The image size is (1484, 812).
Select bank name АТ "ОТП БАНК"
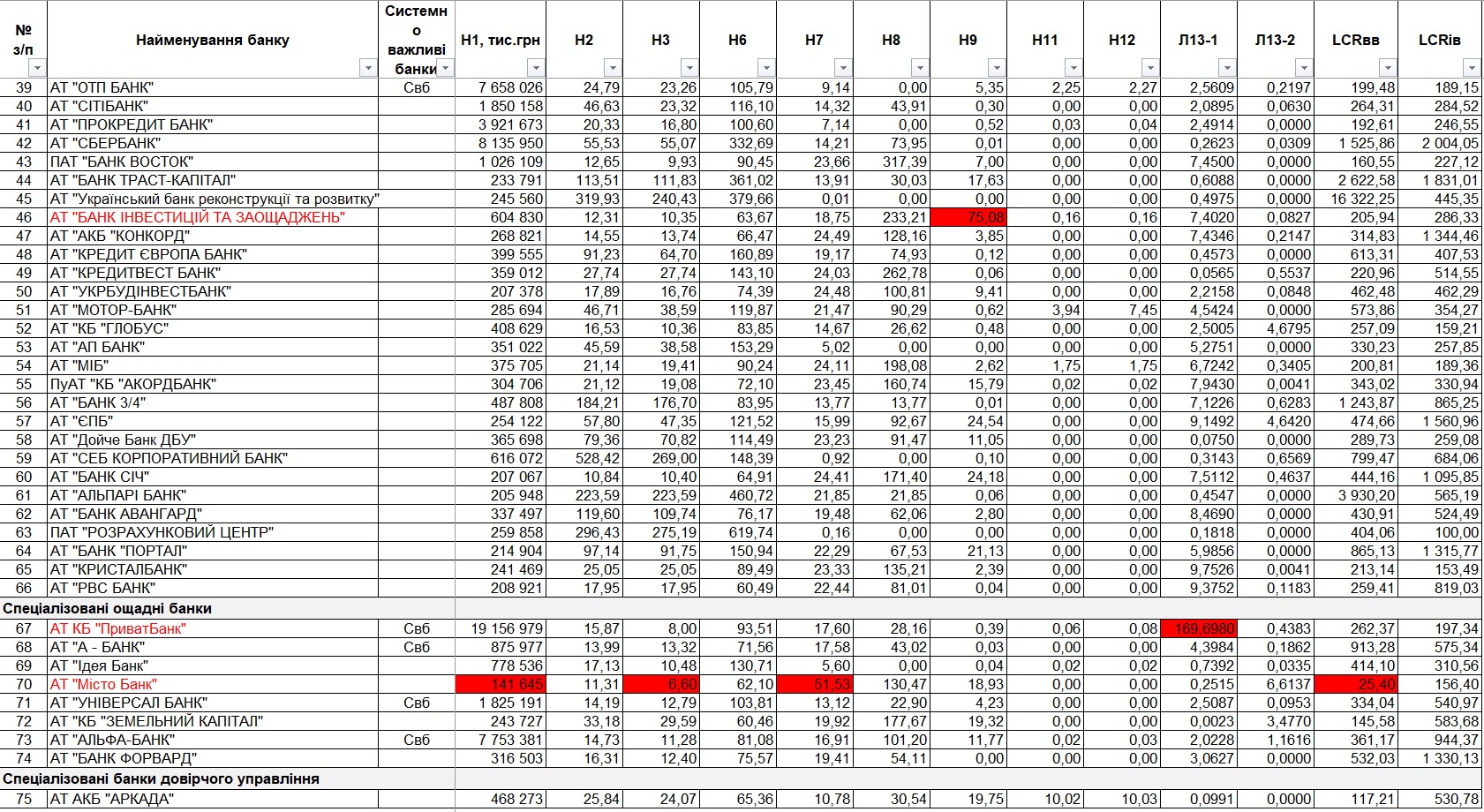click(x=102, y=87)
